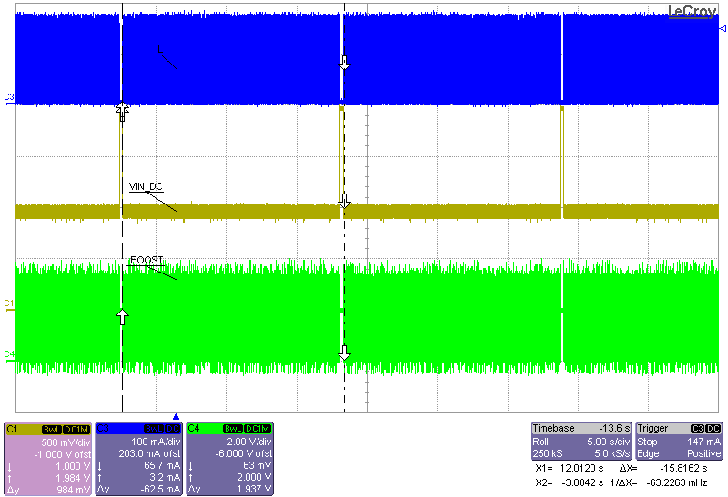728x497 pixels.
Task: Grab the X1 cursor up-arrow on the green trace
Action: tap(122, 317)
